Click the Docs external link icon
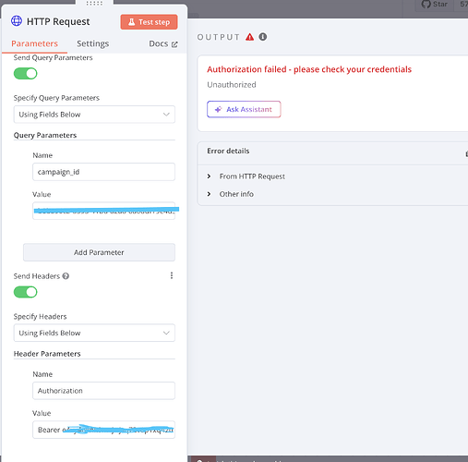Image resolution: width=468 pixels, height=462 pixels. pos(174,44)
